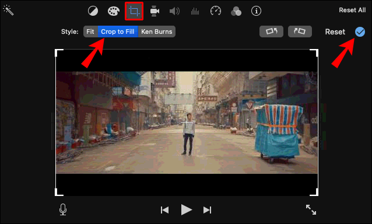Viewport: 372px width, 224px height.
Task: Click the Reset All button
Action: click(352, 10)
